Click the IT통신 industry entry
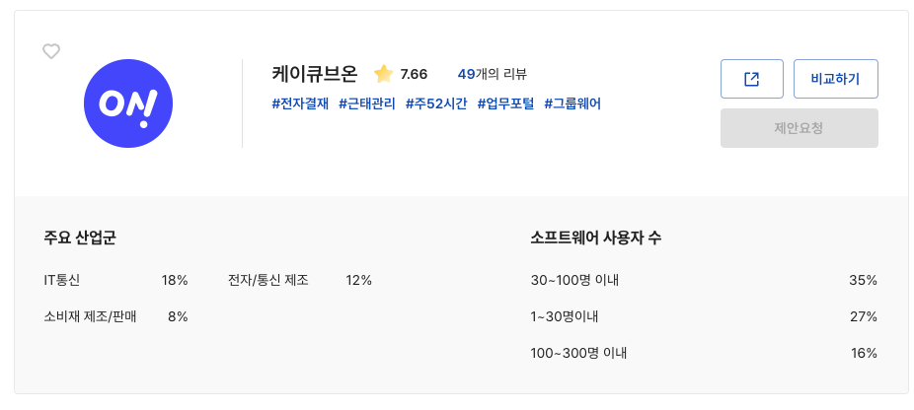 click(62, 280)
